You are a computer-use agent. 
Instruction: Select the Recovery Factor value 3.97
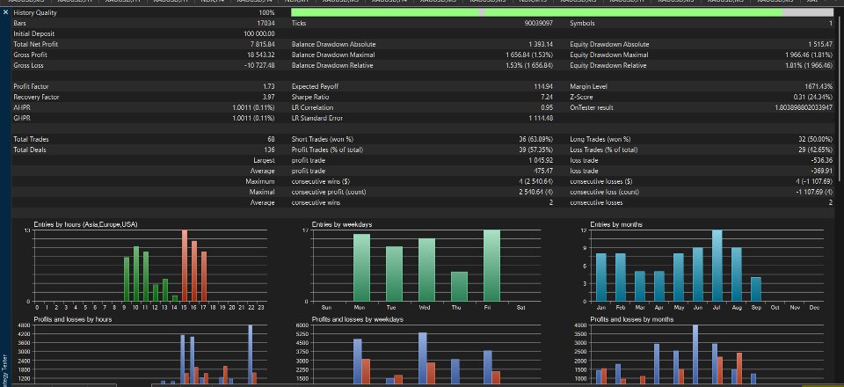[269, 97]
